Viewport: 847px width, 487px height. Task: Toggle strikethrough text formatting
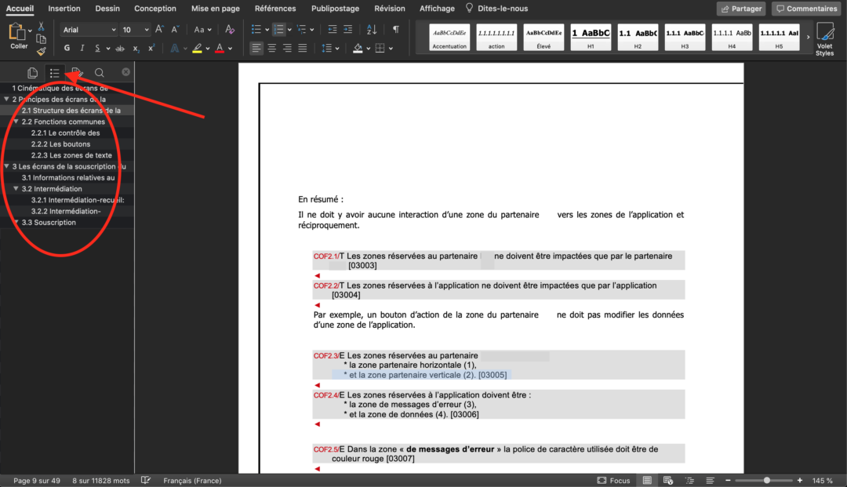(119, 49)
